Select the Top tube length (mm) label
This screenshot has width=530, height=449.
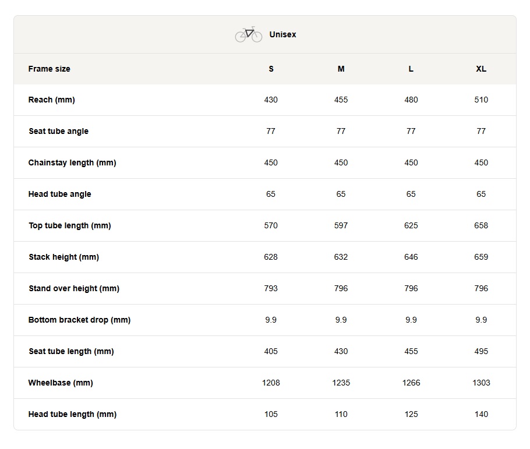pos(70,225)
